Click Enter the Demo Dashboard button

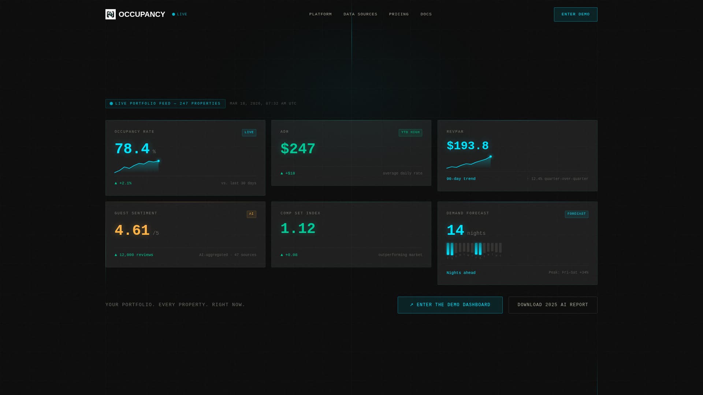click(450, 305)
